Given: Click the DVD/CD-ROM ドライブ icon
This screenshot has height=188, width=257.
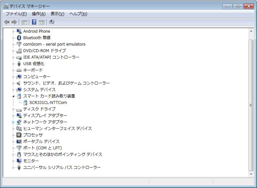Looking at the screenshot, I should pos(19,51).
